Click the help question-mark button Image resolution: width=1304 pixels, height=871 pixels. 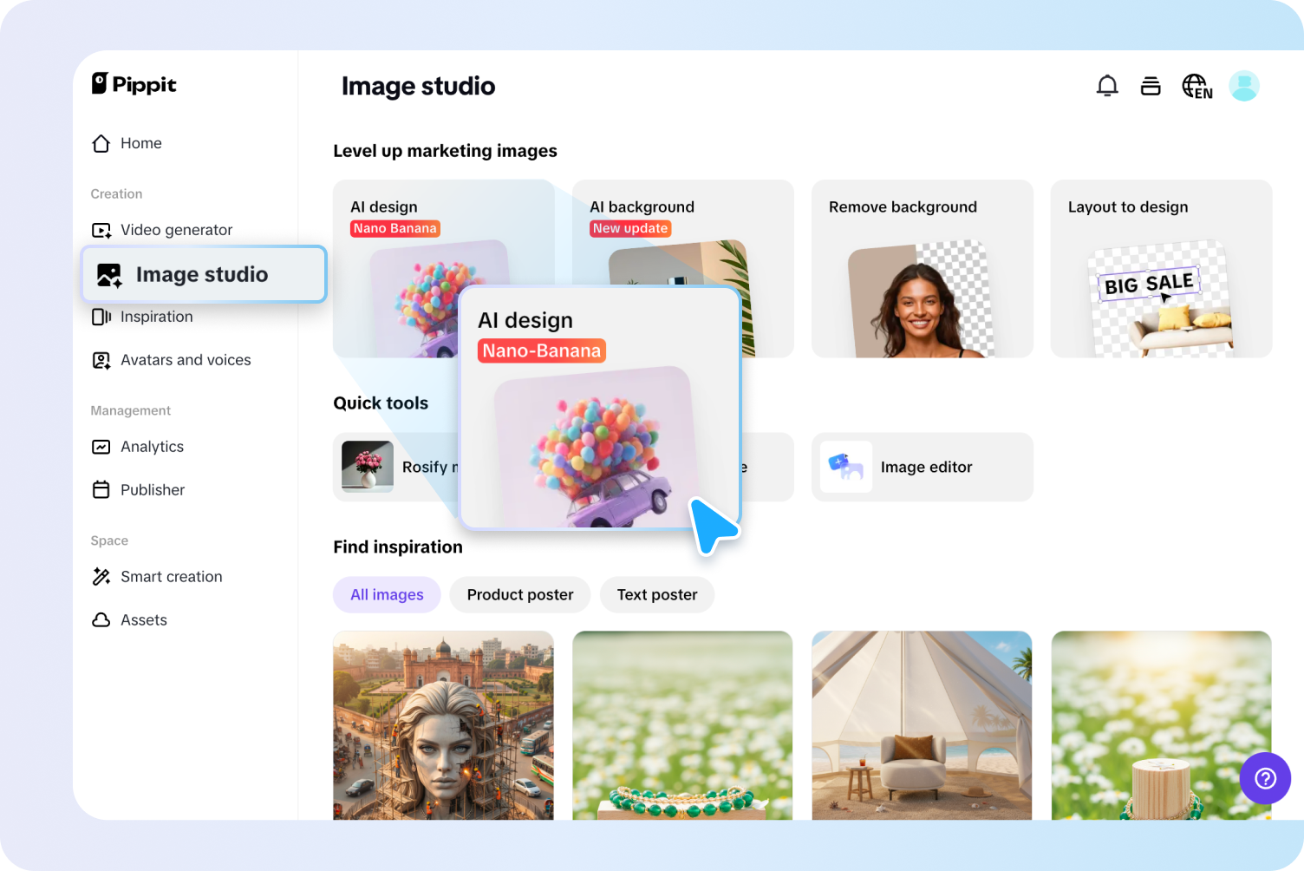click(x=1265, y=778)
